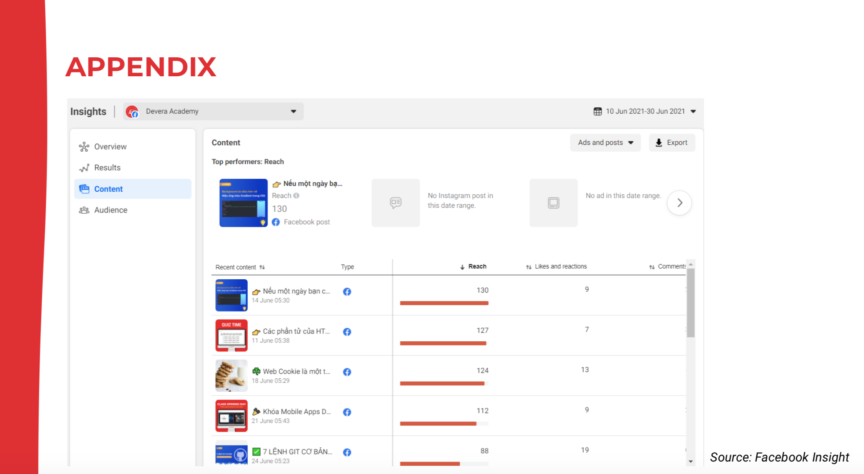
Task: Open the Ads and posts filter
Action: pos(605,143)
